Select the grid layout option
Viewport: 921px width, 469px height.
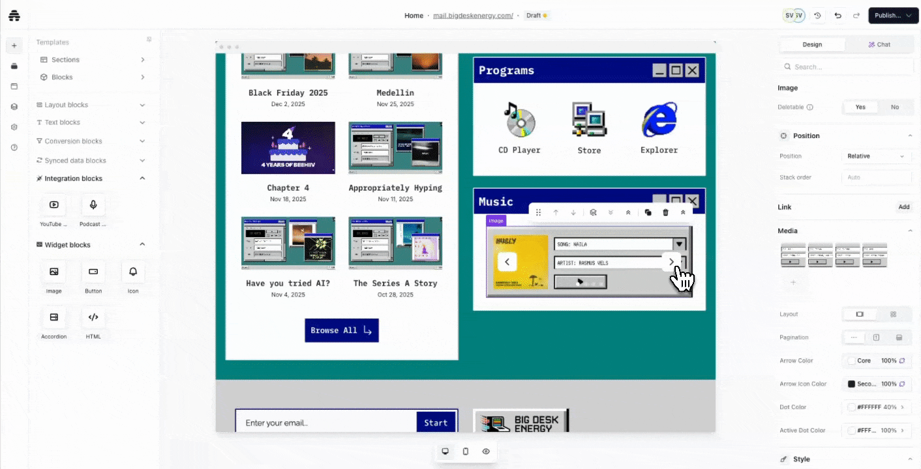(x=894, y=314)
